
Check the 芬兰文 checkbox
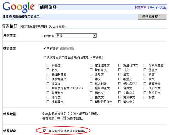coord(145,70)
